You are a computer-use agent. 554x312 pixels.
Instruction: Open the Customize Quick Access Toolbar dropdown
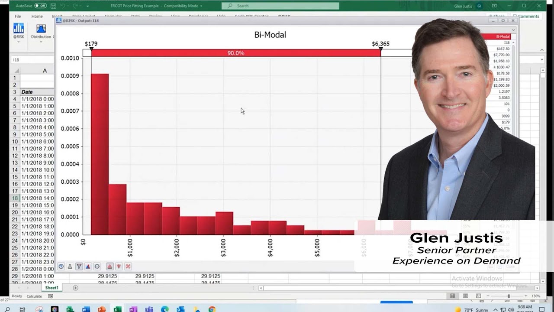pyautogui.click(x=87, y=6)
